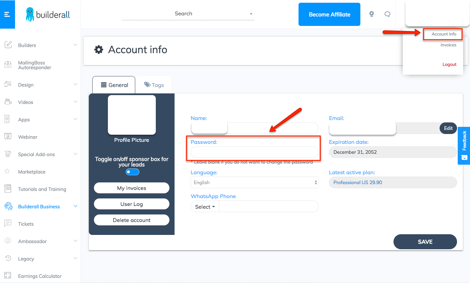Screen dimensions: 470x283
Task: Open the chat bubble icon in header
Action: [387, 14]
